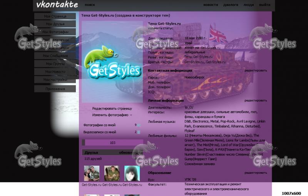The height and width of the screenshot is (196, 308).
Task: Click редактировать next to Контактная информация
Action: click(x=256, y=70)
